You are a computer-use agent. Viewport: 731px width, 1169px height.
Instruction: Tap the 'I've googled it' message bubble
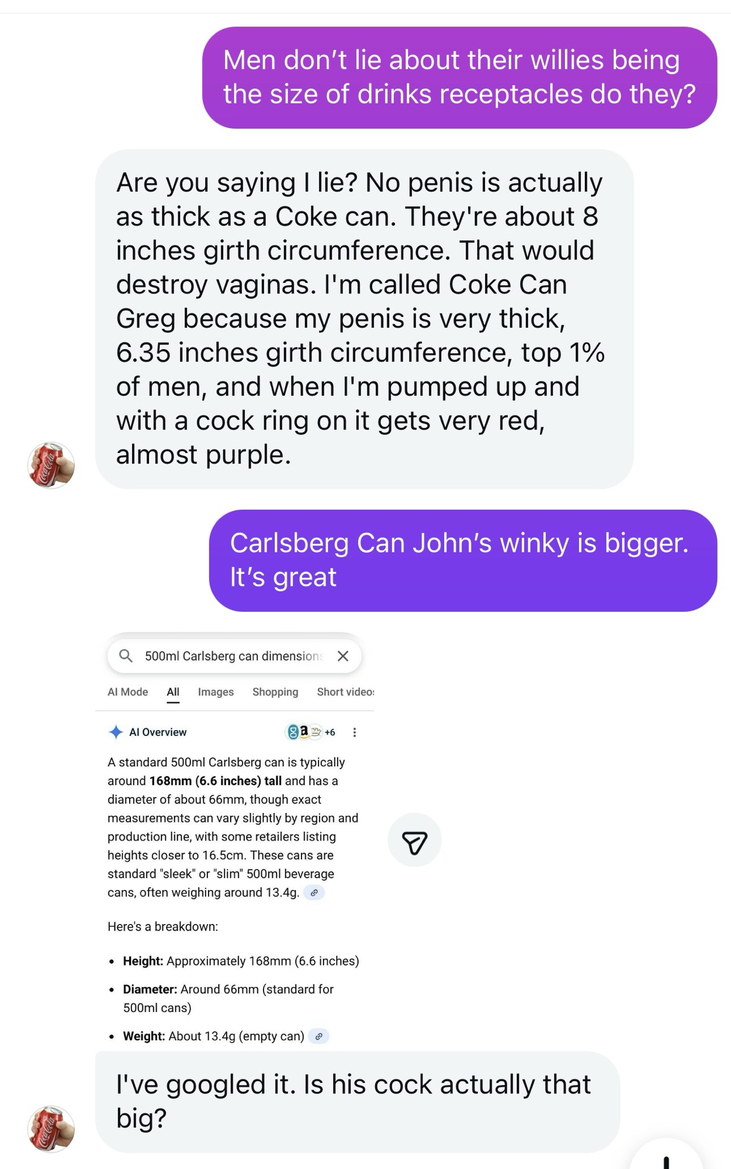tap(357, 1101)
